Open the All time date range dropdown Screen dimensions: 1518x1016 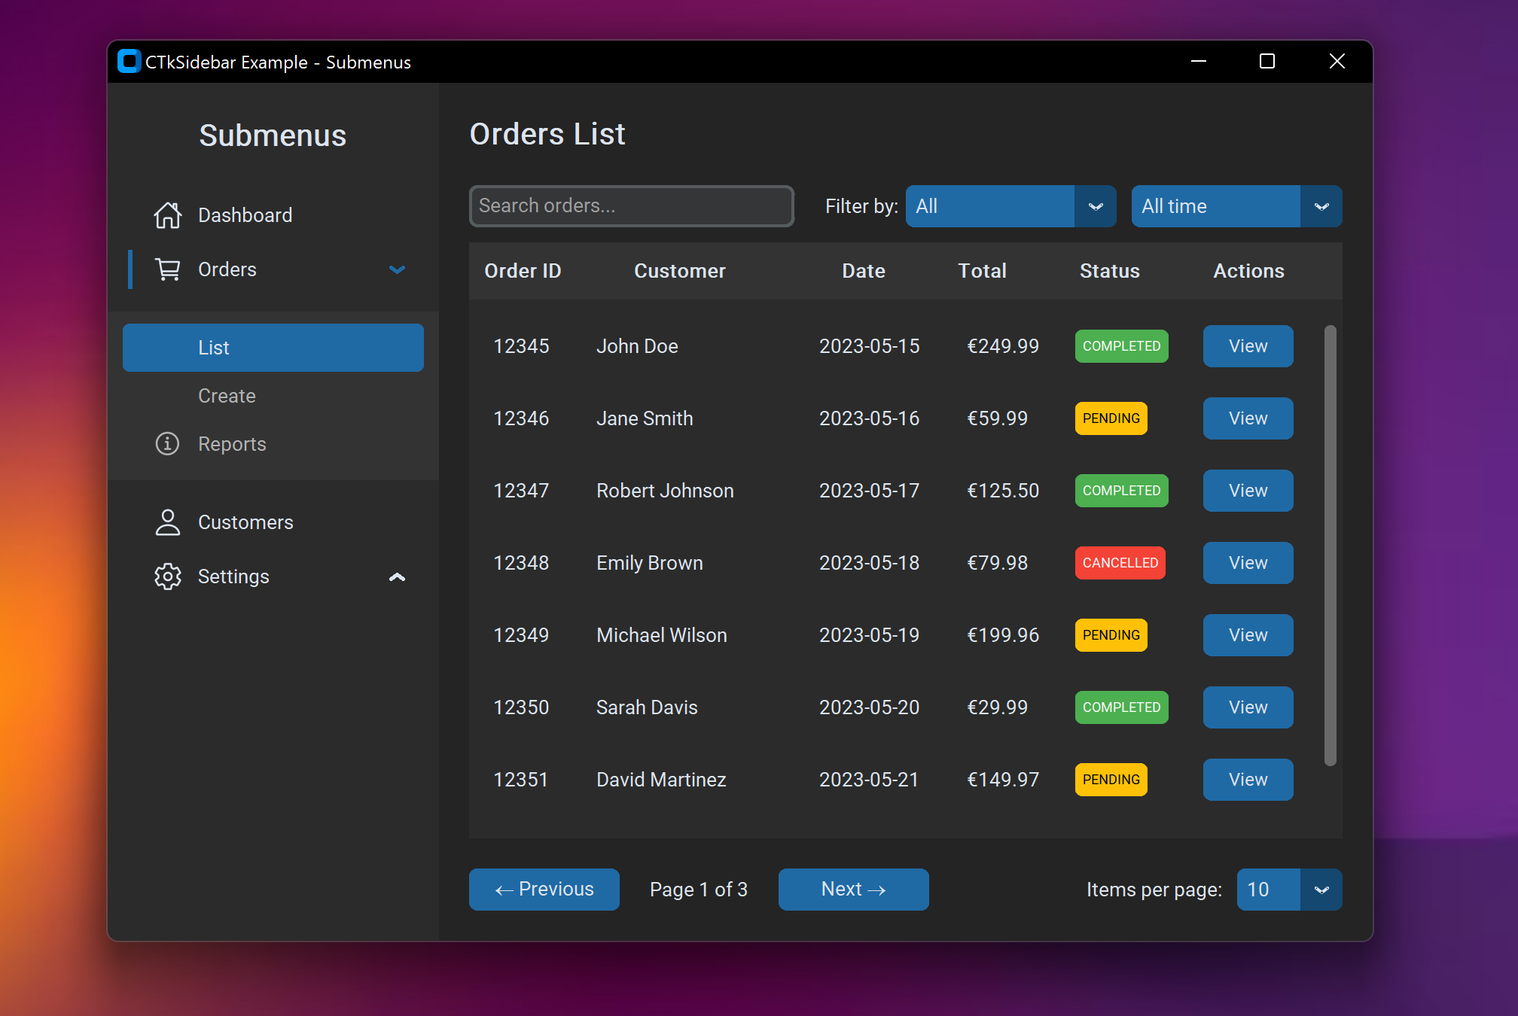click(x=1236, y=206)
